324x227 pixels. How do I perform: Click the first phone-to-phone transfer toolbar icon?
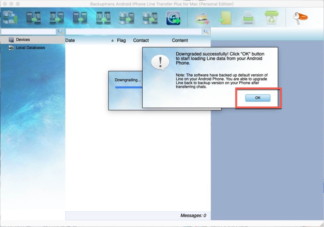click(33, 18)
